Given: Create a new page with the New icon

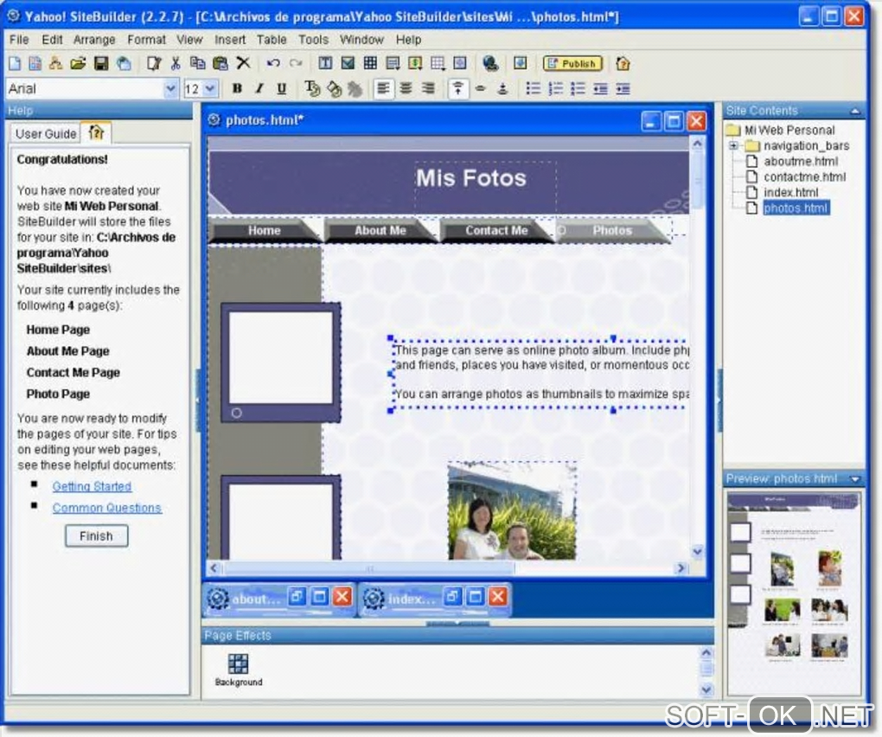Looking at the screenshot, I should pos(15,63).
